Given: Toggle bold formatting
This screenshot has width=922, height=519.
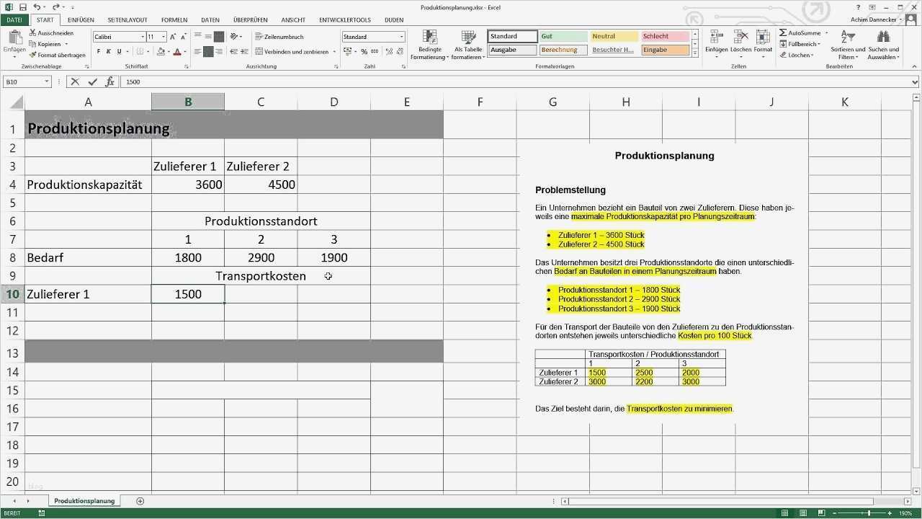Looking at the screenshot, I should click(x=98, y=51).
